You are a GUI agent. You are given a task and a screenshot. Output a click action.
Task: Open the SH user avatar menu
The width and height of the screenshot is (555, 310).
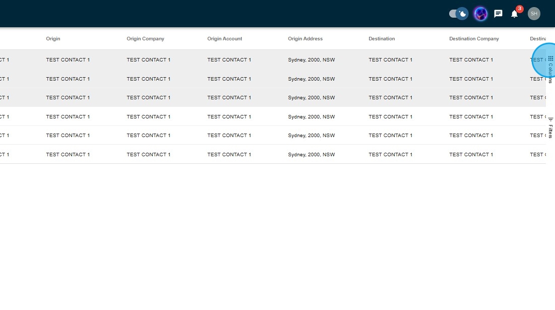534,14
